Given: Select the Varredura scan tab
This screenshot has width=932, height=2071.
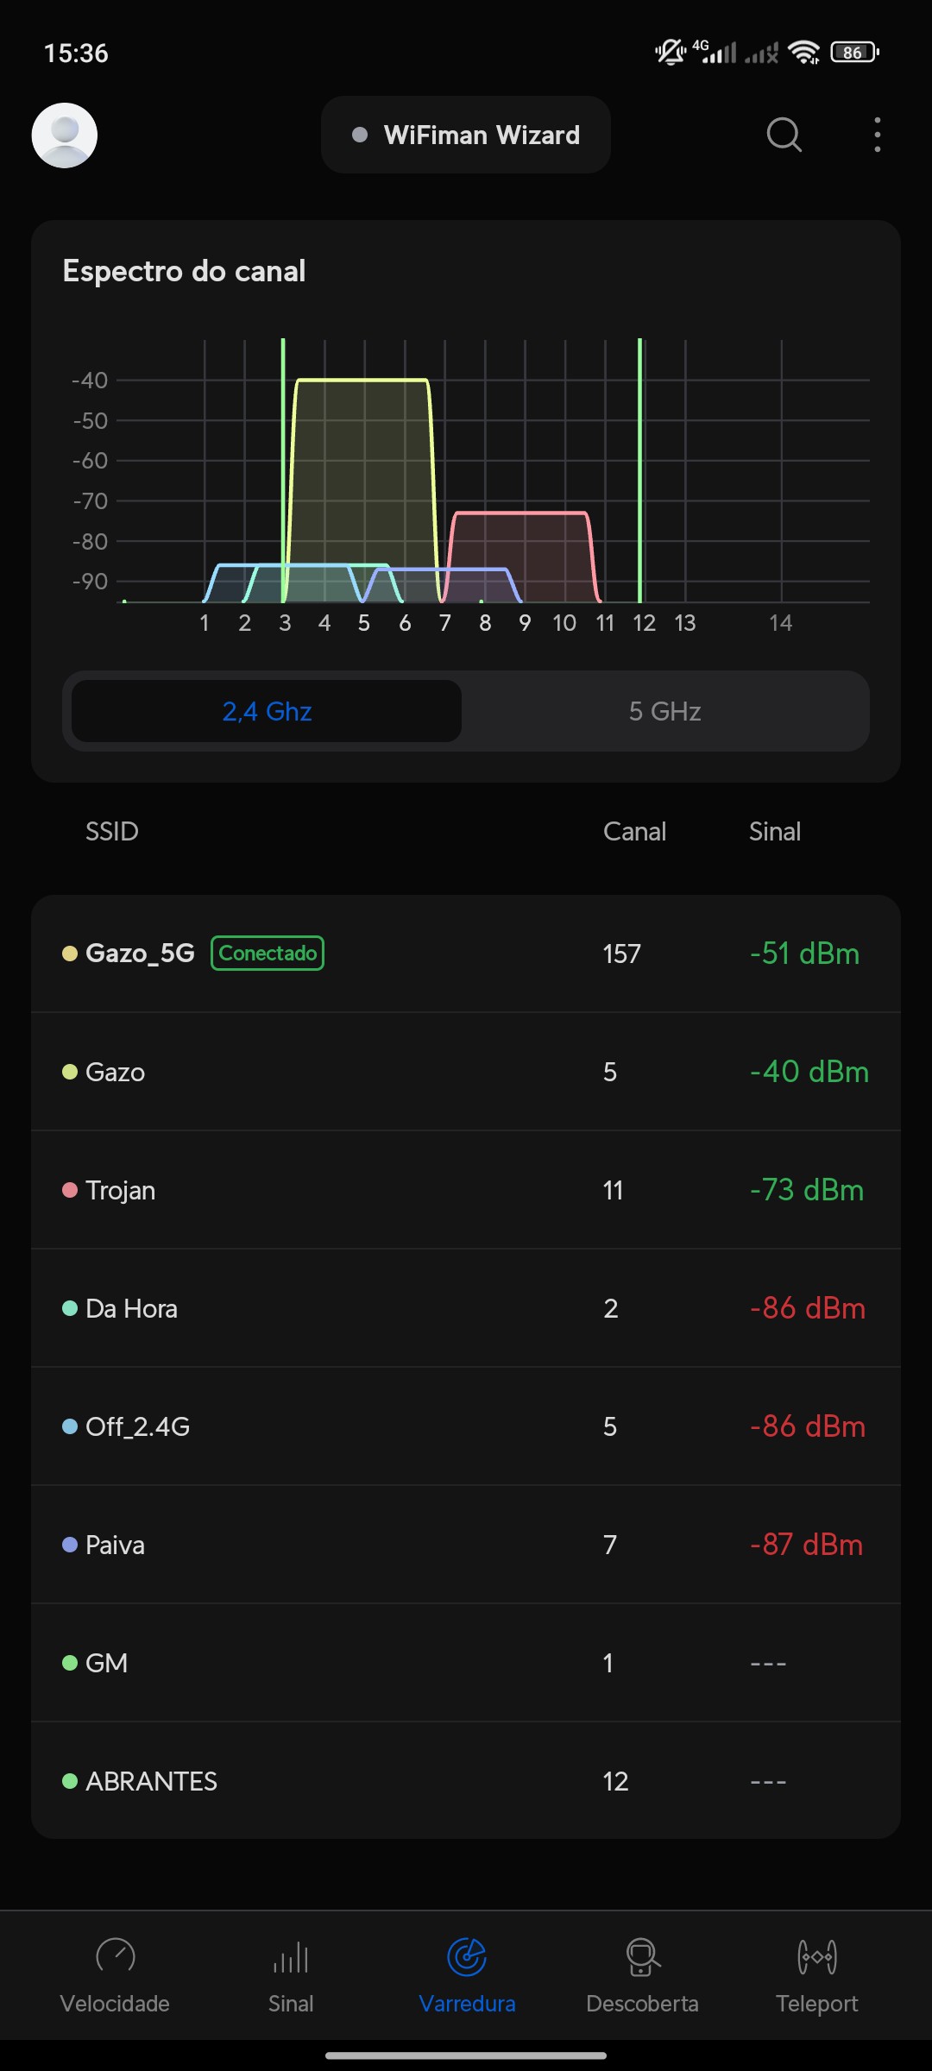Looking at the screenshot, I should [x=467, y=1973].
